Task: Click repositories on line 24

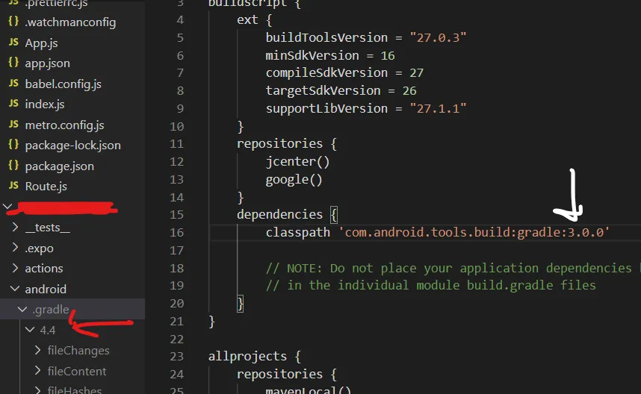Action: (279, 374)
